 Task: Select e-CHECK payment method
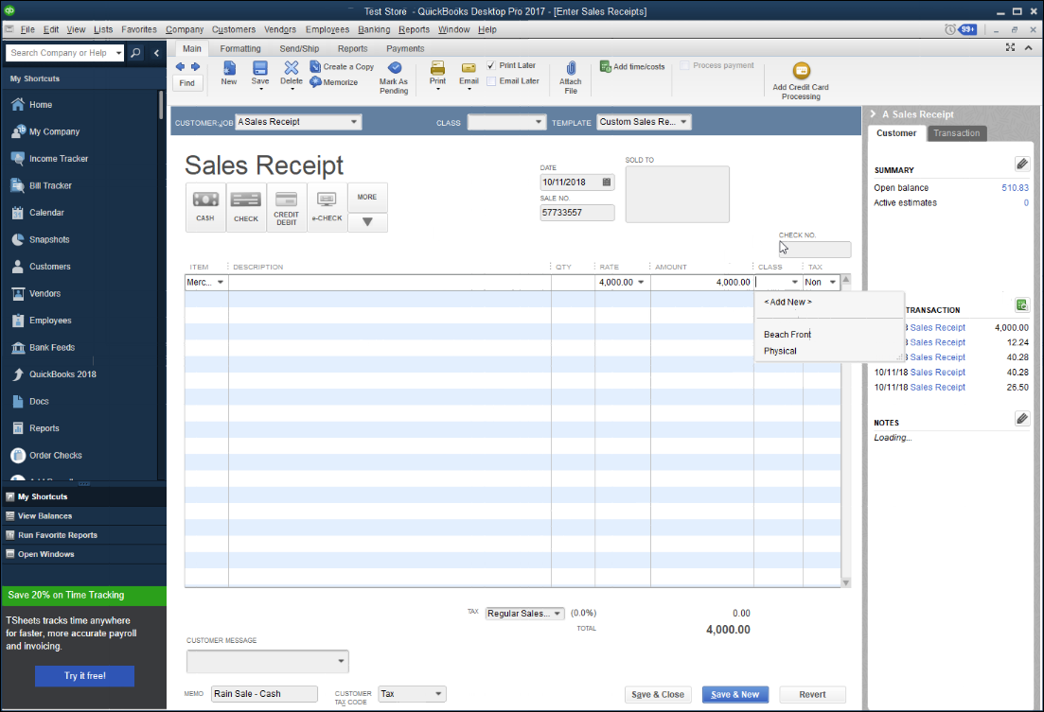click(x=327, y=207)
